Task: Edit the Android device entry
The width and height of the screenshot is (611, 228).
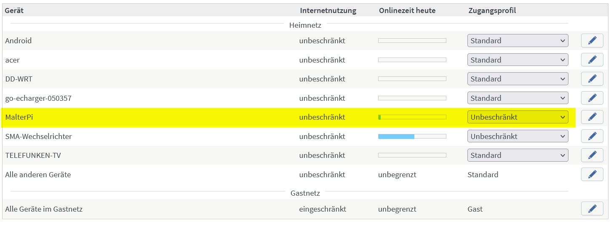Action: tap(592, 41)
